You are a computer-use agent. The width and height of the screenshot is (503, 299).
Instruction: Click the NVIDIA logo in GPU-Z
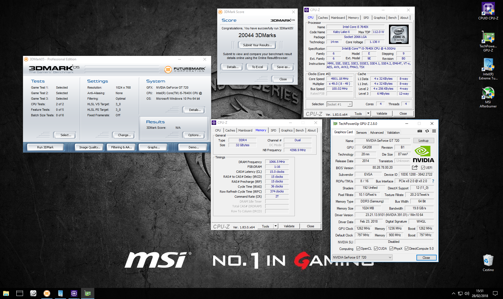[x=423, y=154]
